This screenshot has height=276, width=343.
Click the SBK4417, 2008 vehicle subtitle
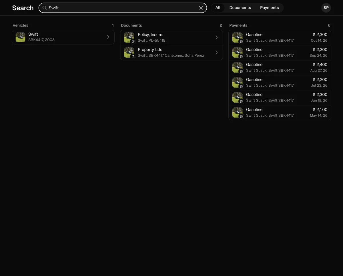coord(41,40)
